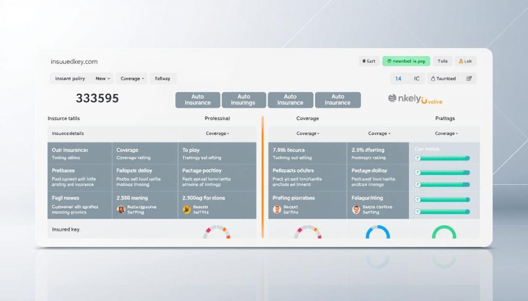Click the Lok button at top right
528x301 pixels.
[465, 61]
